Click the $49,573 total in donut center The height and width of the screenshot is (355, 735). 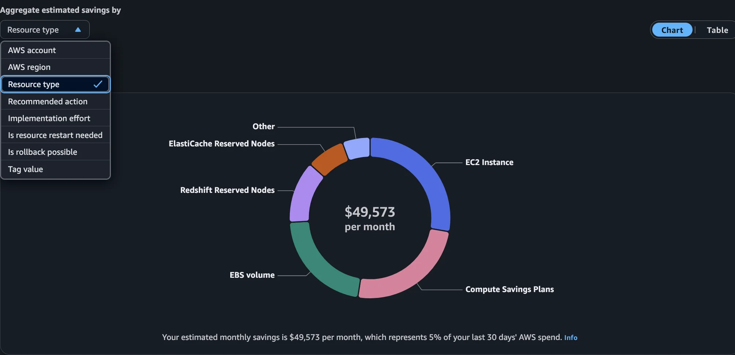(x=370, y=212)
